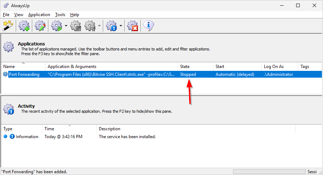Click 'The service has been installed.' description

click(127, 136)
